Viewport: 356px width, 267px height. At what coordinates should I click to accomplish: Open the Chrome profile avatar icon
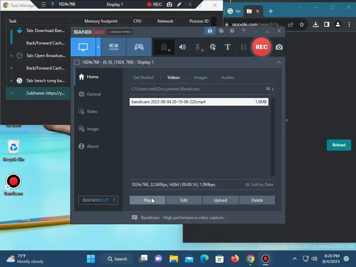click(x=338, y=24)
